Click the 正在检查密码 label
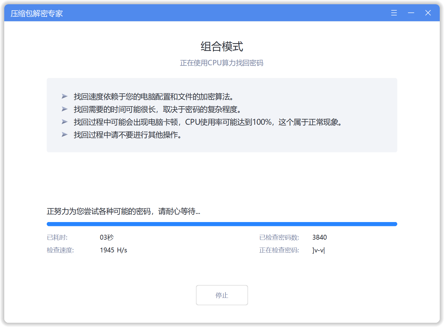This screenshot has height=327, width=444. click(x=279, y=250)
